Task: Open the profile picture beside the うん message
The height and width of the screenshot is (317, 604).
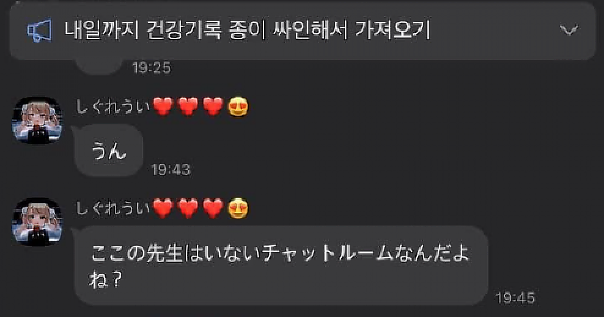Action: click(37, 121)
